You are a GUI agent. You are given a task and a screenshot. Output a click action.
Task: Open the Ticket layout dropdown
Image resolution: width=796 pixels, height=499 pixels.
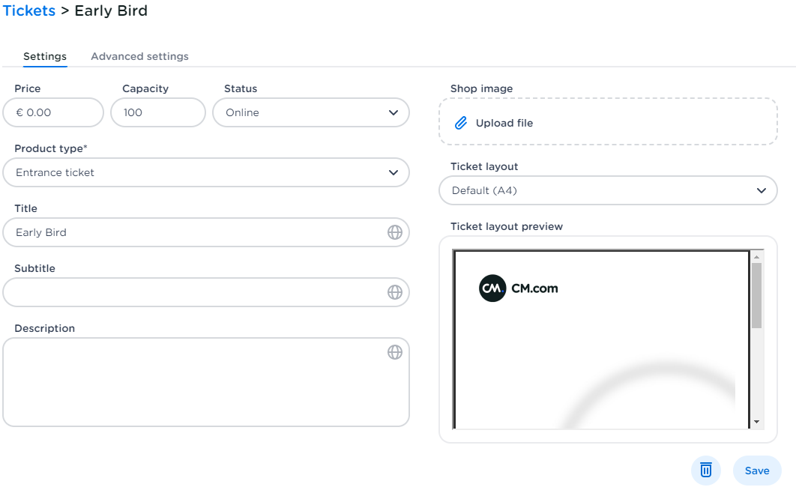click(x=608, y=190)
